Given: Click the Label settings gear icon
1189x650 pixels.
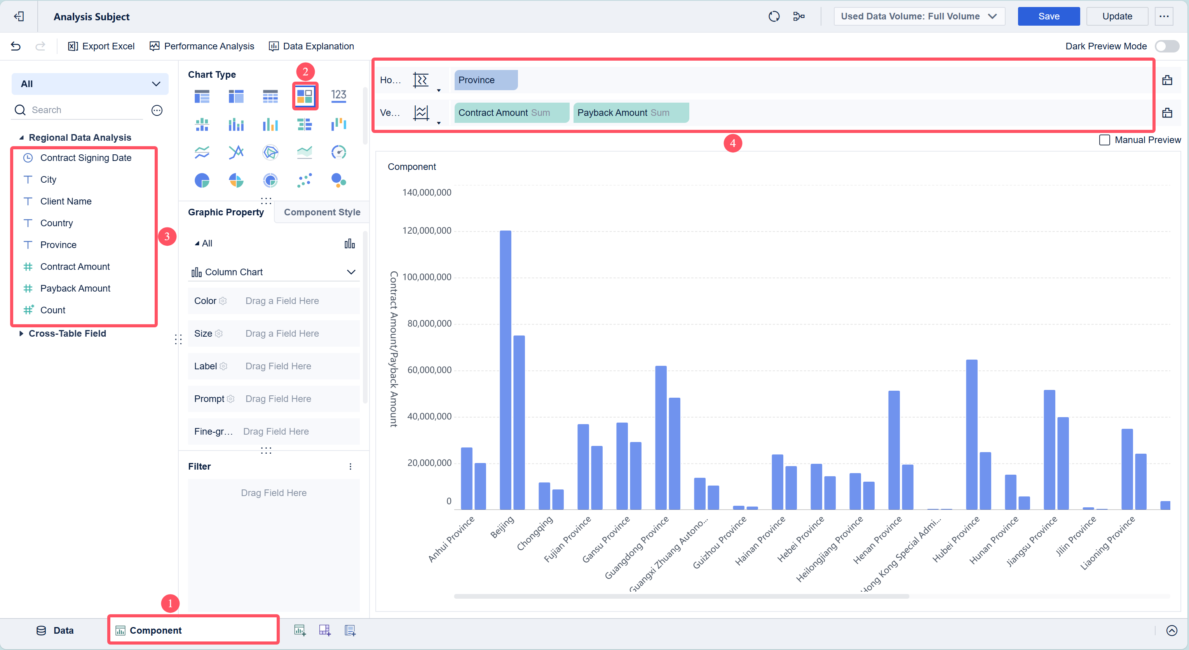Looking at the screenshot, I should pos(223,366).
